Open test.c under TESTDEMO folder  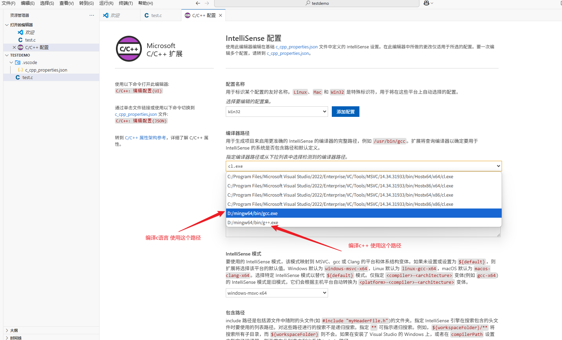51,77
